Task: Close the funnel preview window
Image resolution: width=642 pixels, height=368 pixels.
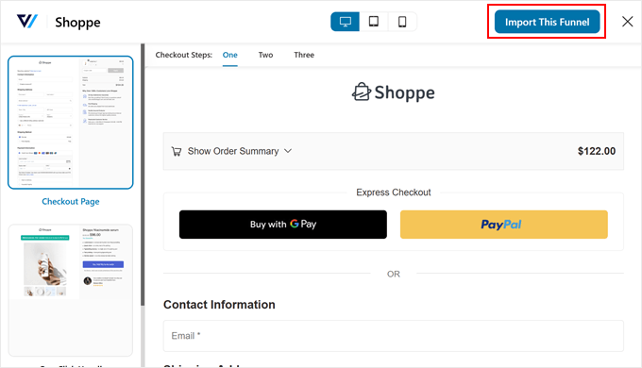Action: (x=627, y=22)
